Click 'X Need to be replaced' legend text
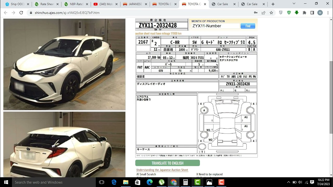333x187 pixels. [209, 174]
